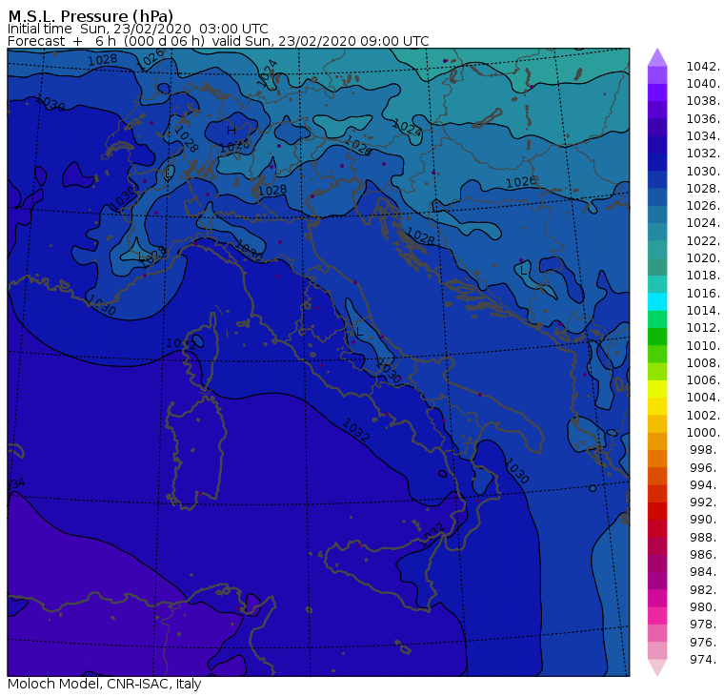
Task: Click the '1020.' legend value
Action: (x=703, y=257)
